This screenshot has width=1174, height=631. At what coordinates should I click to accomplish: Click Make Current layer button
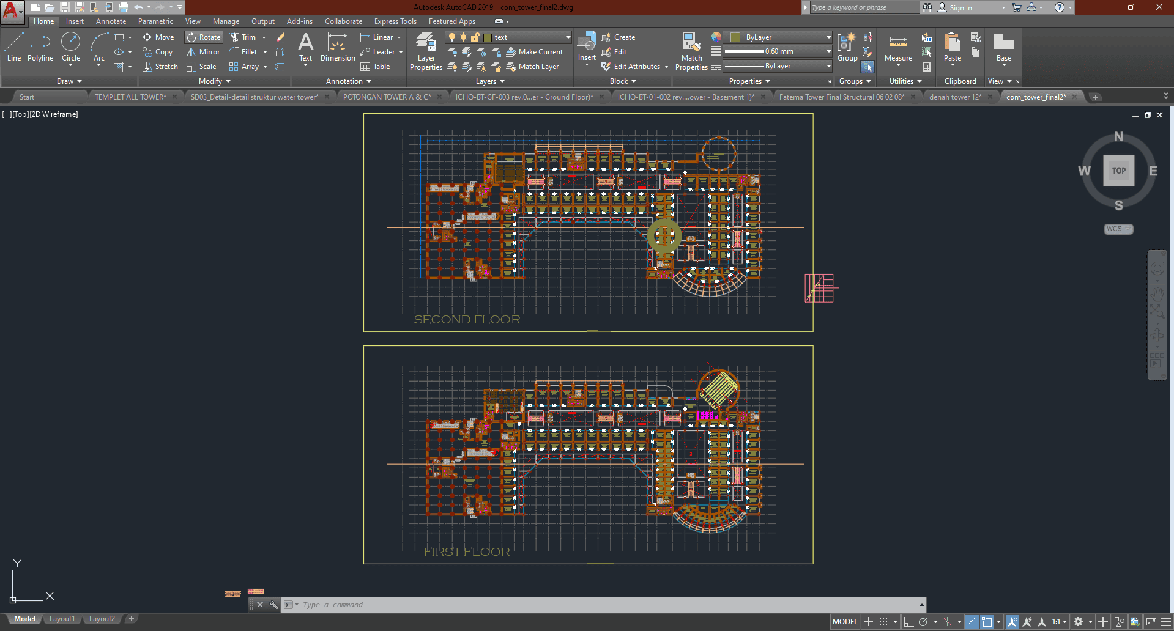[535, 52]
